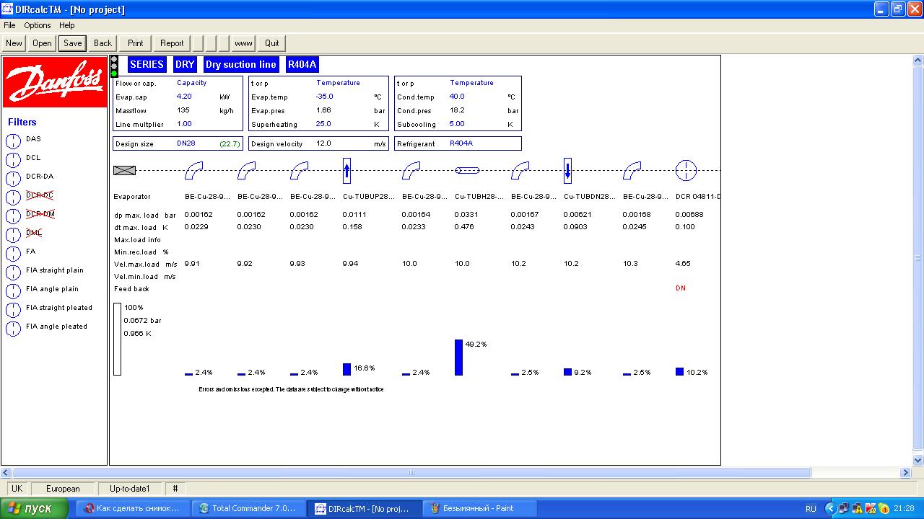Click the bend icon with velocity 9.92
Screen dimensions: 924x519
[246, 171]
